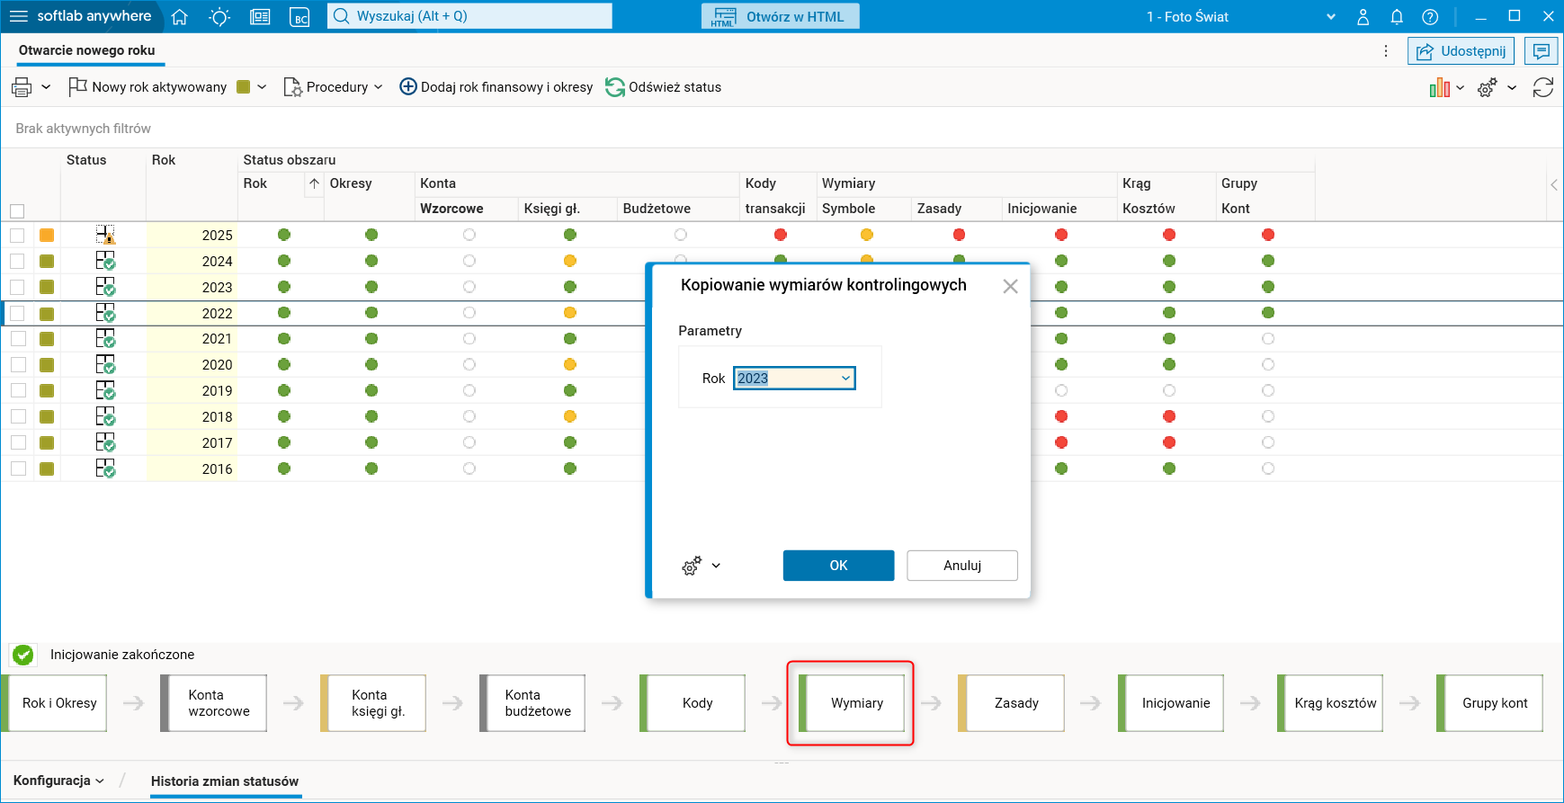Screen dimensions: 1564x803
Task: Toggle the select-all header checkbox
Action: (x=17, y=210)
